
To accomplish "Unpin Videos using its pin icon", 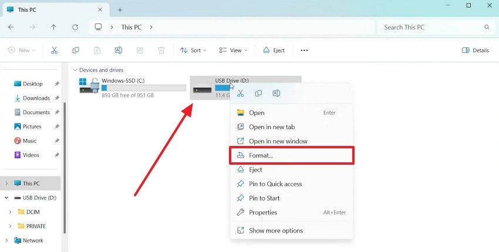I will (x=56, y=155).
